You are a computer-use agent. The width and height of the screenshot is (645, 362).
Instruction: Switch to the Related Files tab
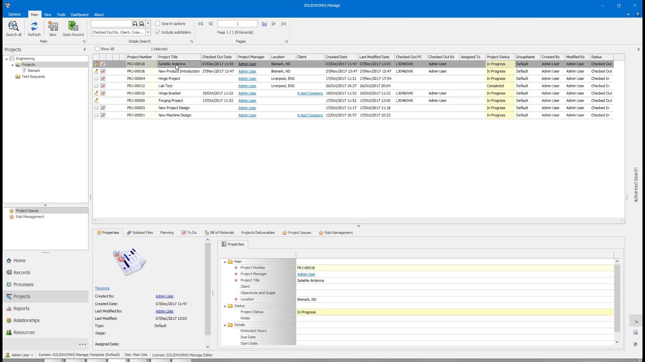point(140,233)
